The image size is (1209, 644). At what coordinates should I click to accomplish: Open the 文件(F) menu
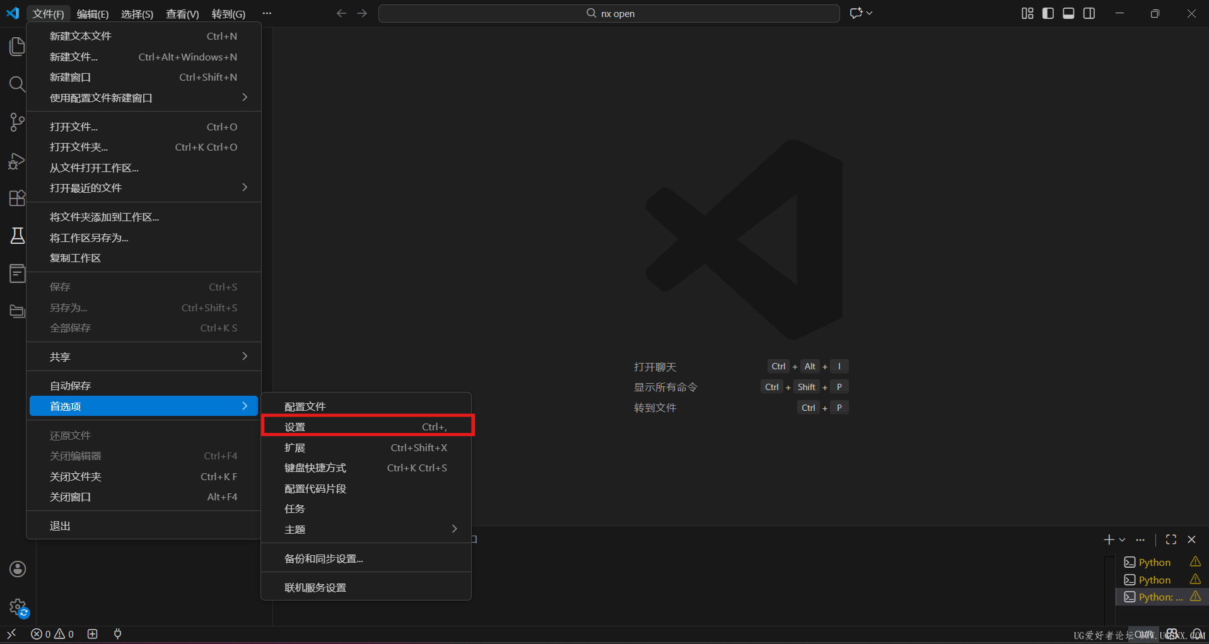pos(49,14)
